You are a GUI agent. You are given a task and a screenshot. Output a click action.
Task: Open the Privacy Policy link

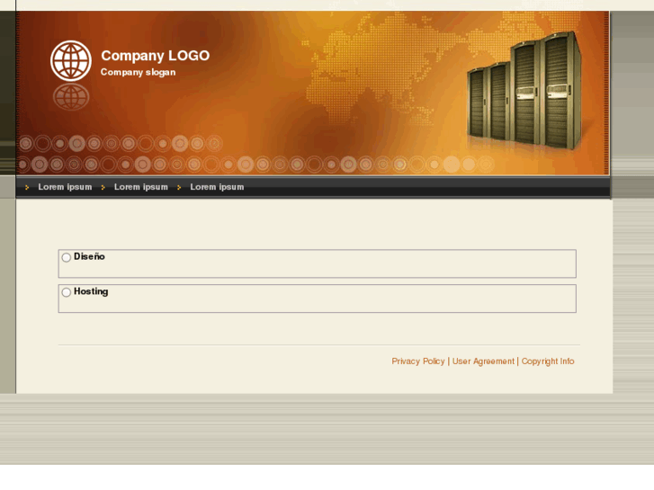click(x=418, y=361)
